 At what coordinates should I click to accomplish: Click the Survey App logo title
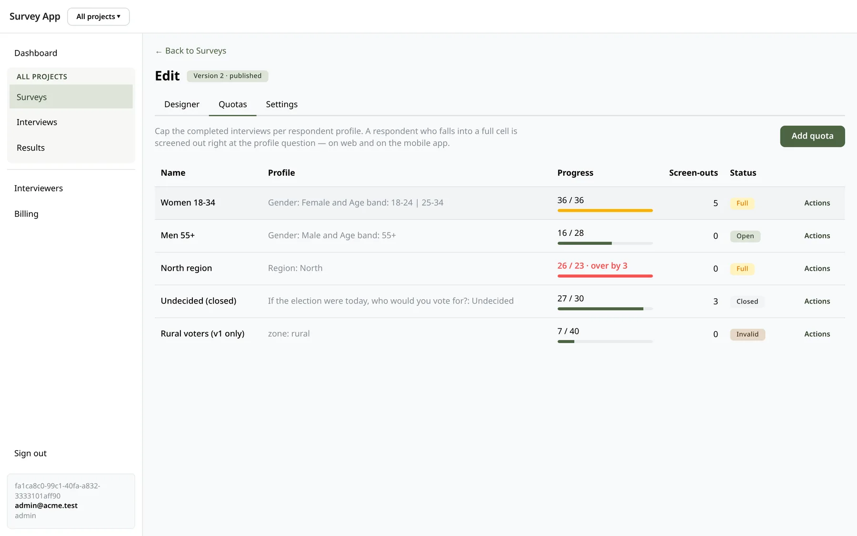click(x=35, y=17)
